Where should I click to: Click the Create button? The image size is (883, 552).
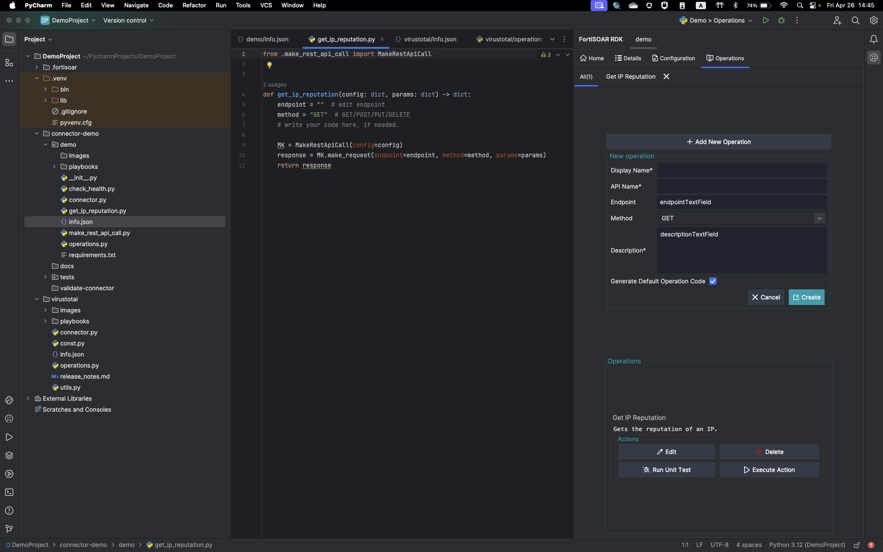[x=806, y=297]
